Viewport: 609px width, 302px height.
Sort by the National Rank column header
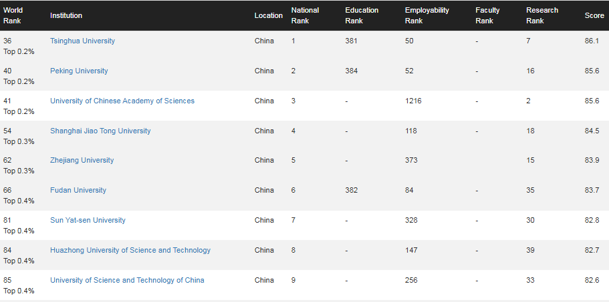tap(305, 15)
